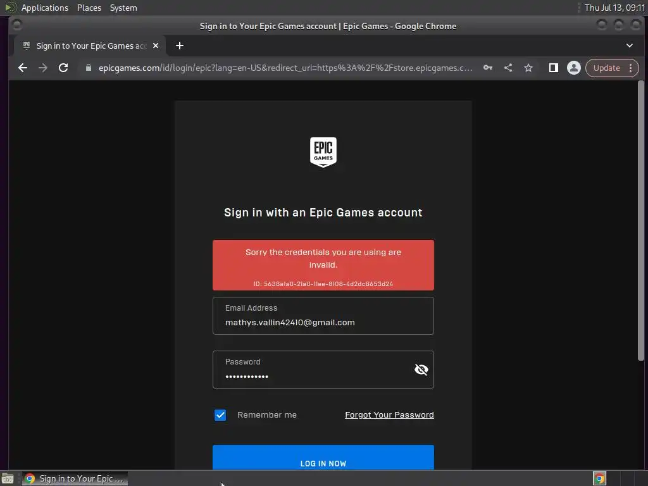Click the invalid credentials error message
Screen dimensions: 648x486
coord(323,258)
